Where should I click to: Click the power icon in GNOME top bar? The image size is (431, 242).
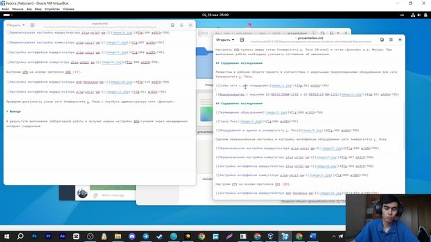point(426,15)
